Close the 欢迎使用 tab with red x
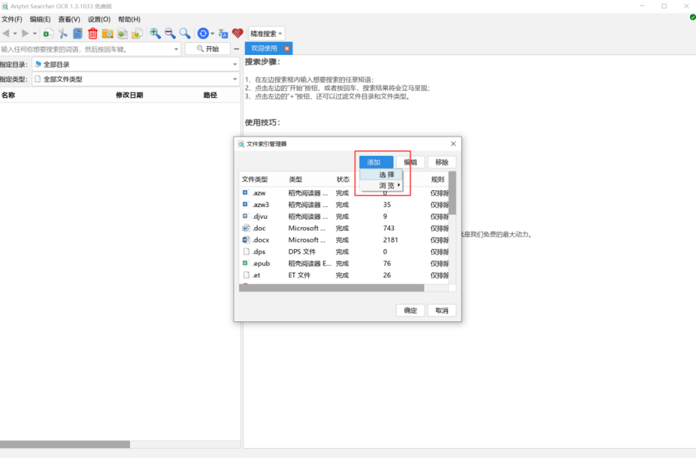The width and height of the screenshot is (696, 458). (287, 48)
